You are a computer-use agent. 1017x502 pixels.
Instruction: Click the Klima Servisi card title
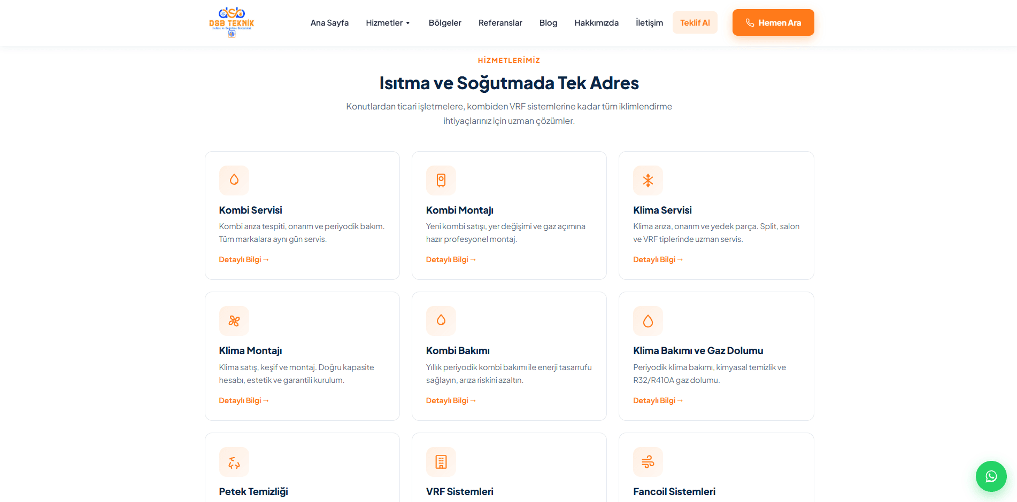coord(662,210)
